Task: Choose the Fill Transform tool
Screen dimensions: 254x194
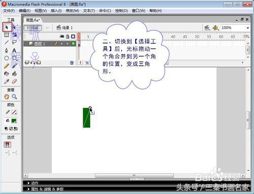Action: pos(14,35)
